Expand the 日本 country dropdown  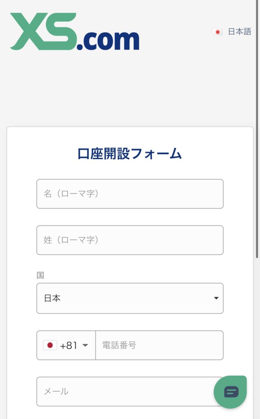click(x=130, y=298)
